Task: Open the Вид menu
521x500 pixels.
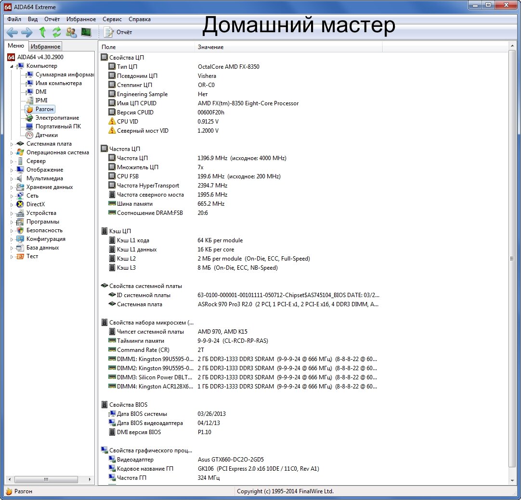Action: [33, 19]
